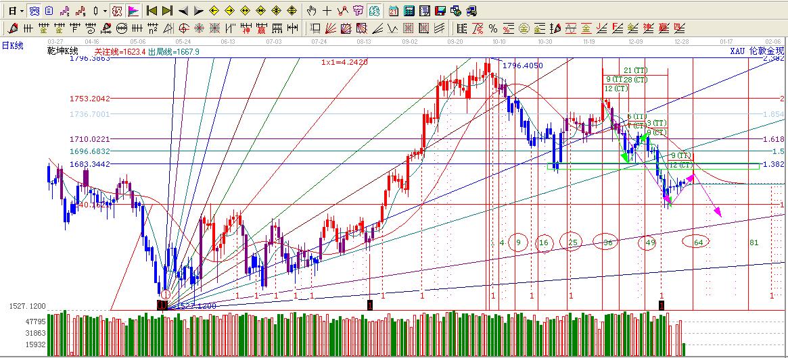Select the percent sign tool
788x358 pixels.
(492, 28)
